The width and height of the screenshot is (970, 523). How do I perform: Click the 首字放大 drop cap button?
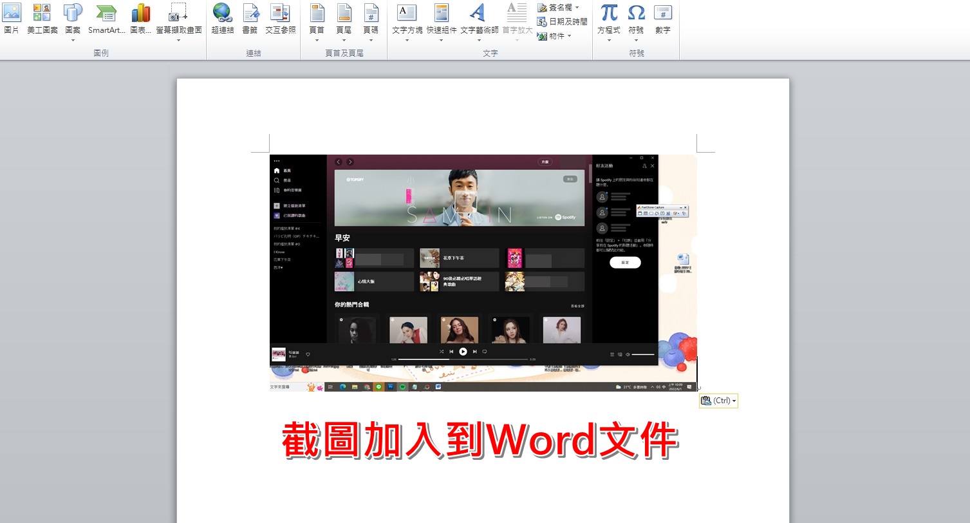click(518, 22)
